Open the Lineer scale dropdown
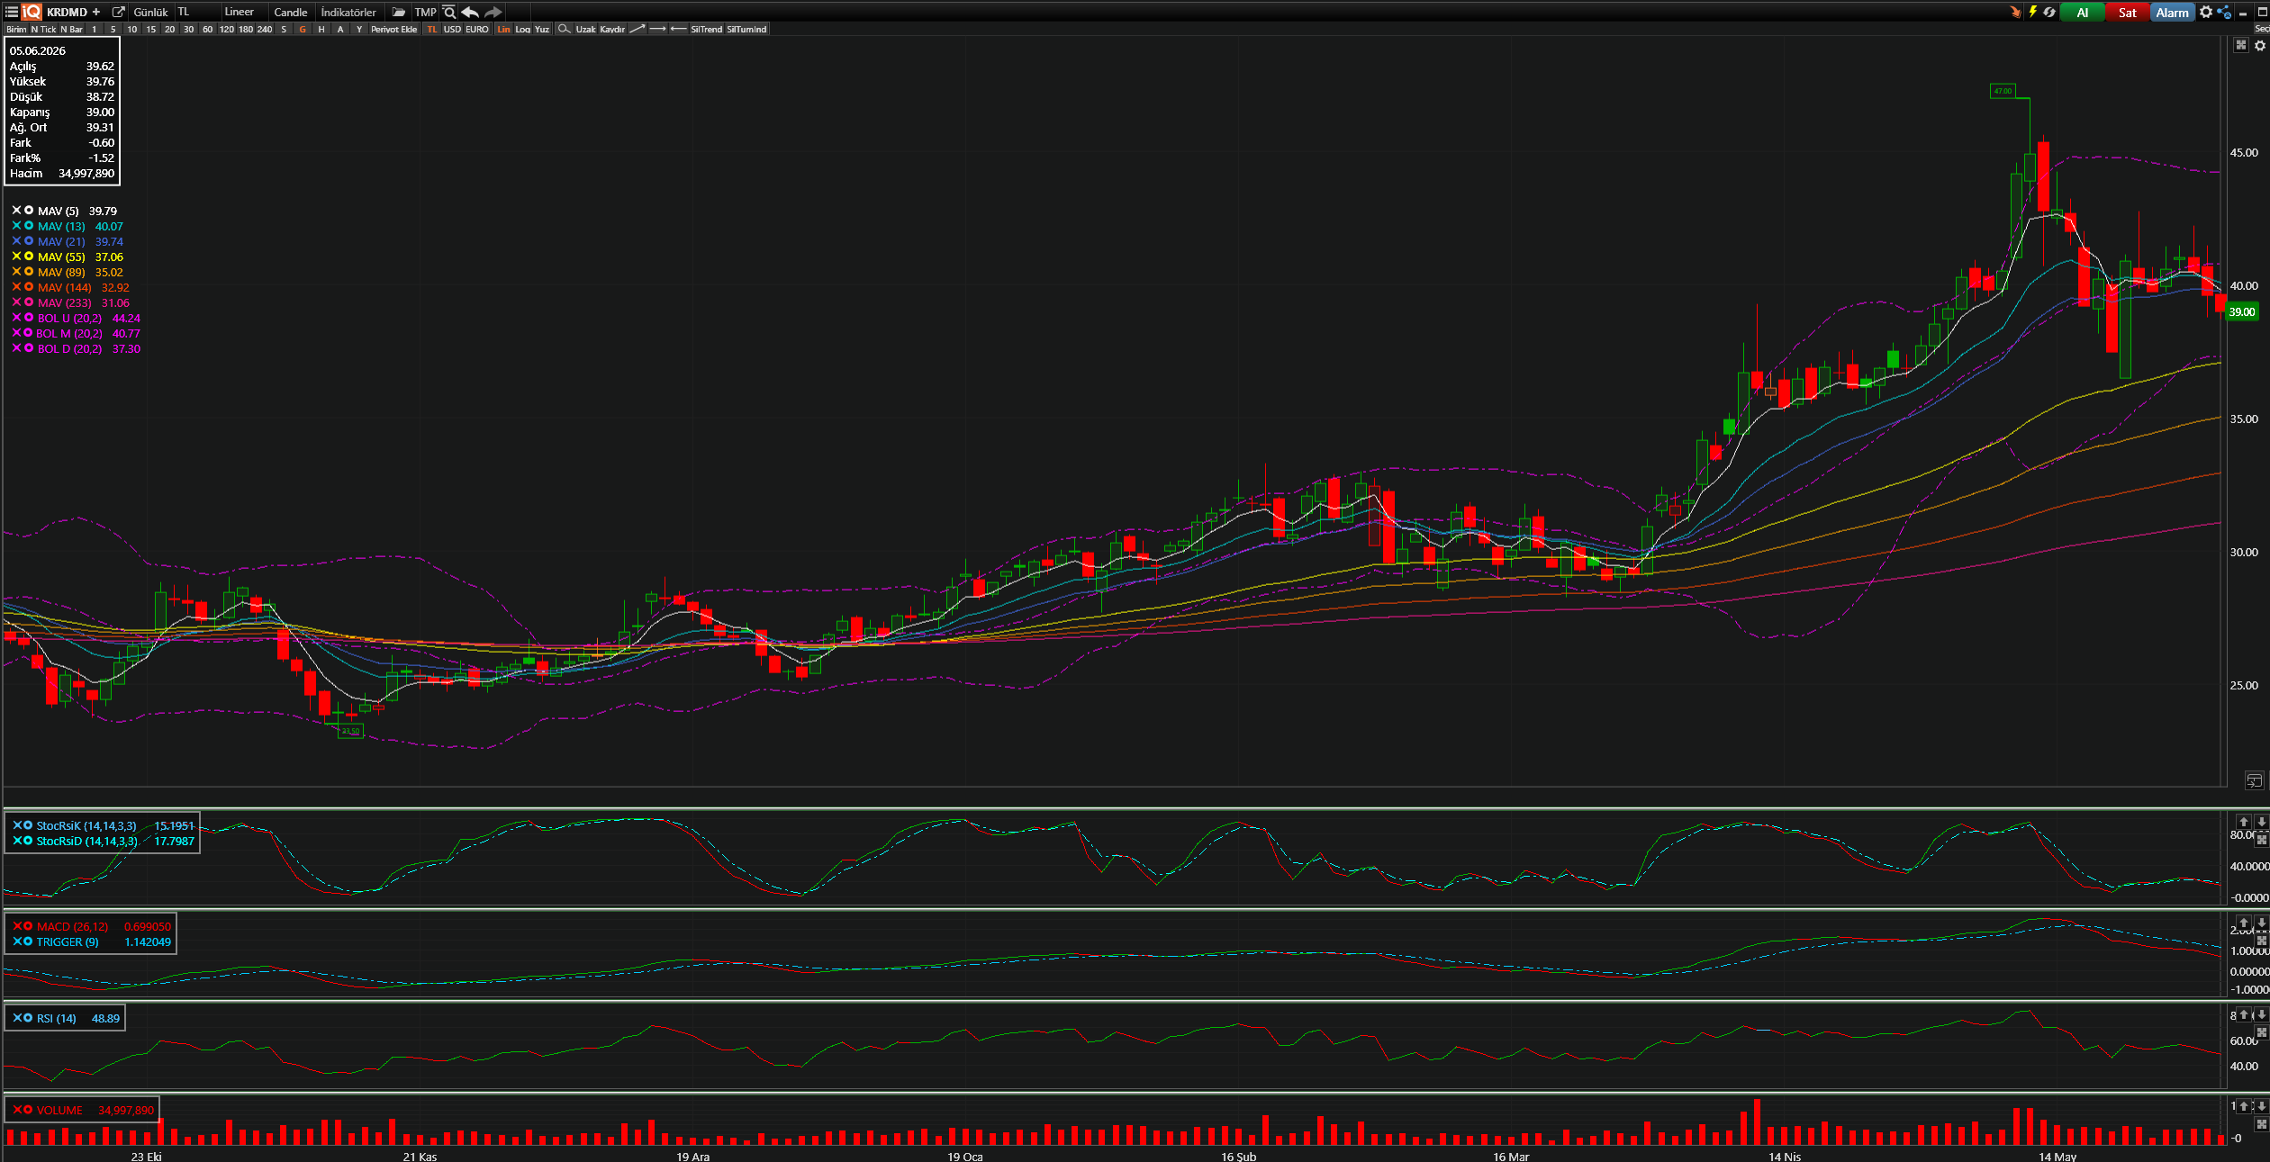 coord(243,12)
